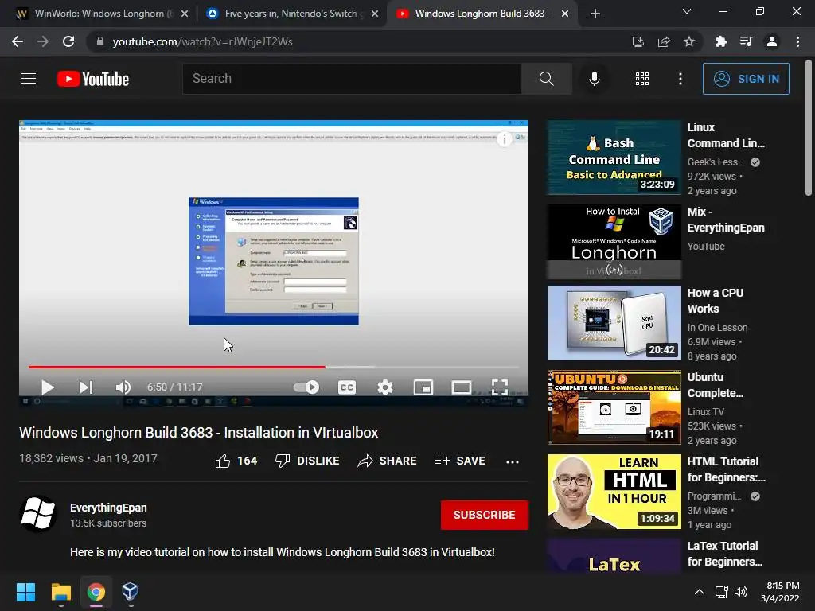Open Ubuntu Complete Guide thumbnail

click(x=614, y=407)
